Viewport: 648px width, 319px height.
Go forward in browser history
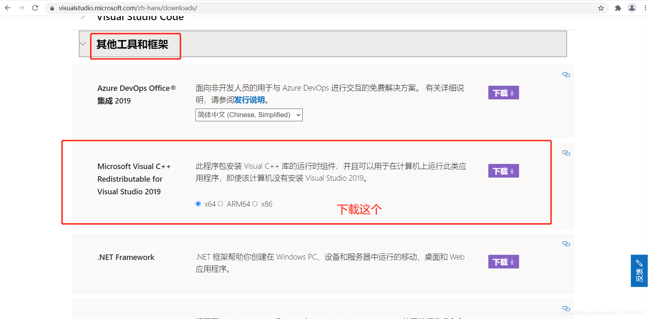pos(22,8)
